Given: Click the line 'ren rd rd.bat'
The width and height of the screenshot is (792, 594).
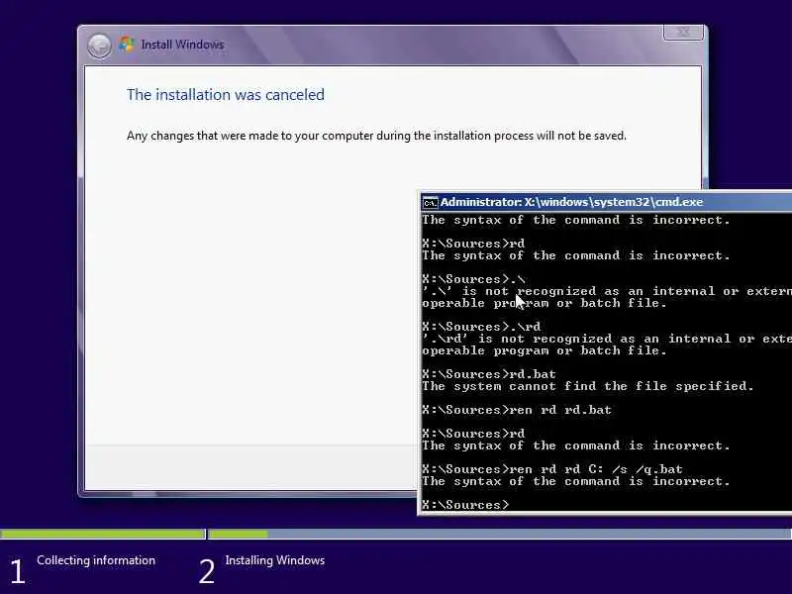Looking at the screenshot, I should pyautogui.click(x=516, y=410).
